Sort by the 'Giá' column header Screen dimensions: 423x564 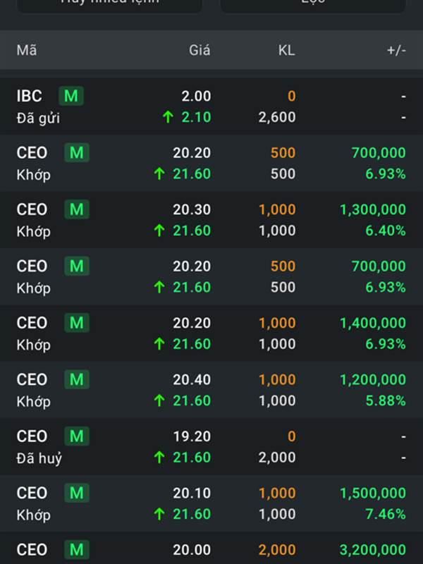pyautogui.click(x=200, y=50)
